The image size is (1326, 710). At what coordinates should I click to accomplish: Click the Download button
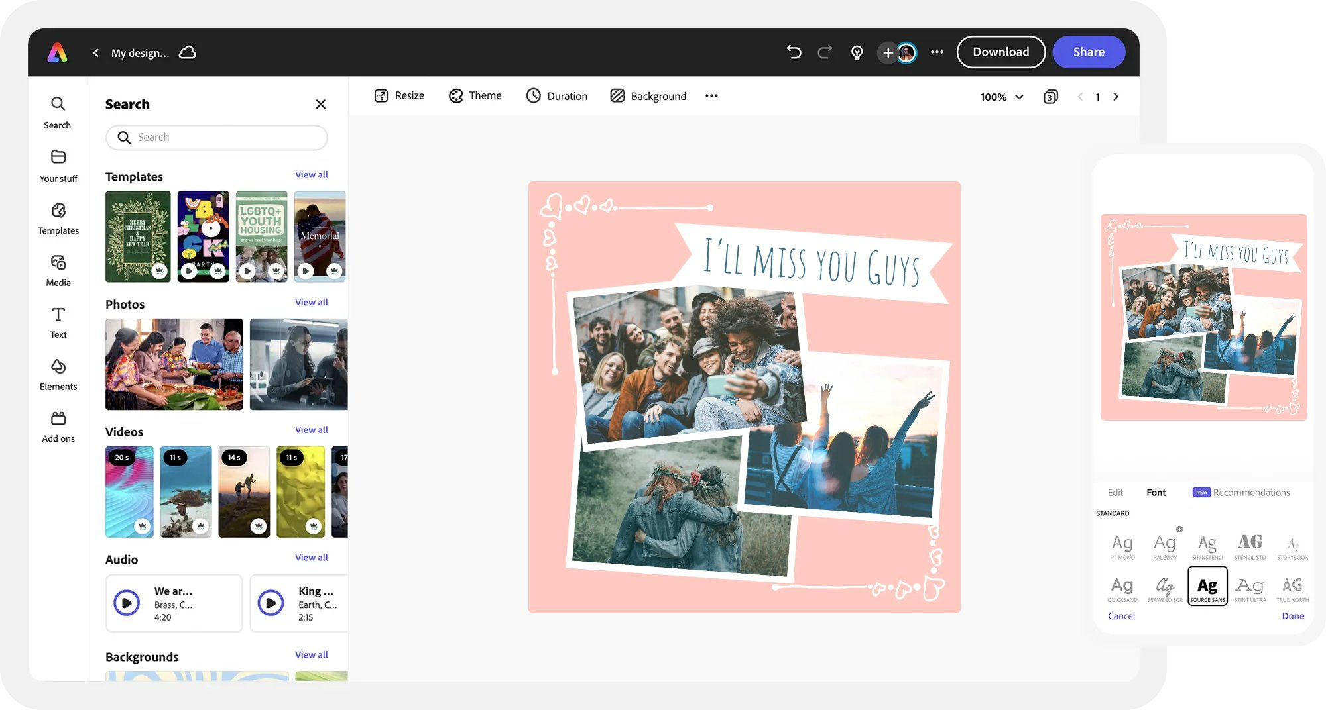coord(1000,52)
